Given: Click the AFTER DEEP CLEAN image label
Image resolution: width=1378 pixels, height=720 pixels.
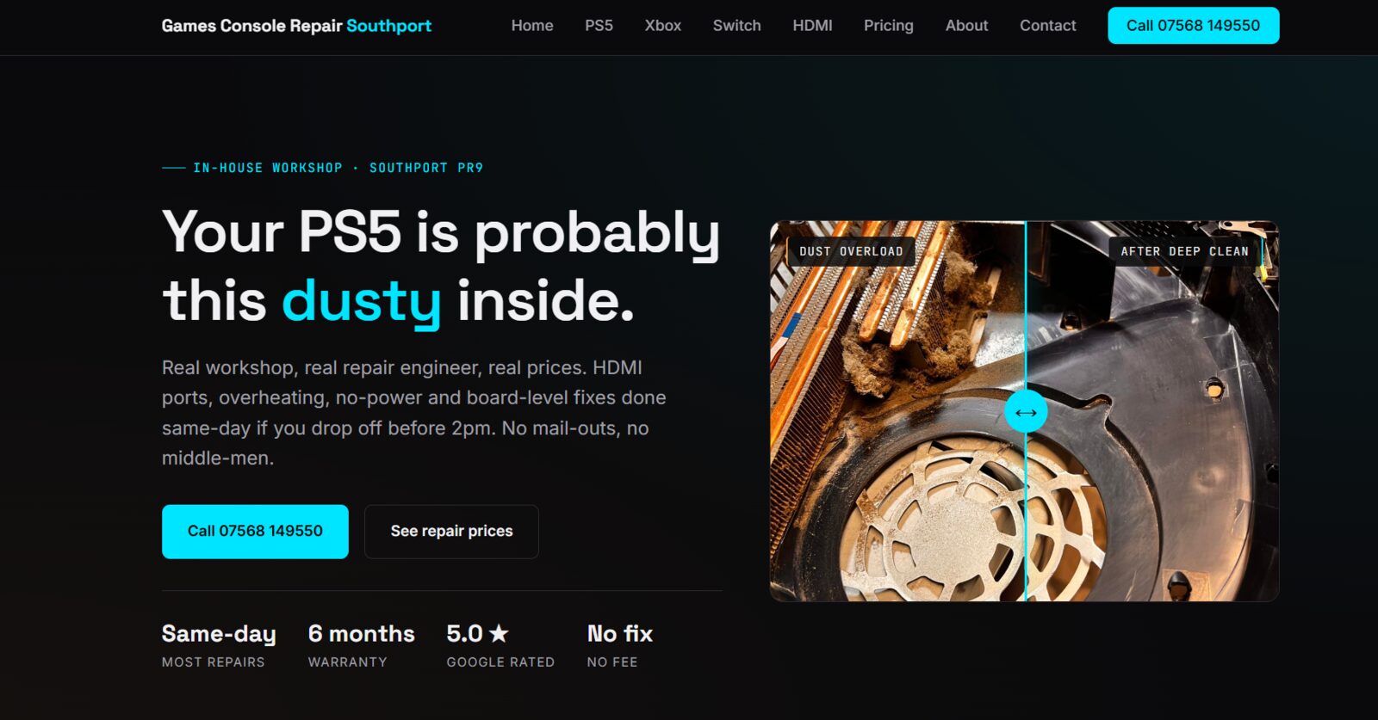Looking at the screenshot, I should pos(1184,251).
